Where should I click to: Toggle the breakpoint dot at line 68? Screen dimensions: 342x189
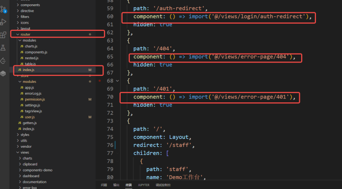pyautogui.click(x=100, y=81)
